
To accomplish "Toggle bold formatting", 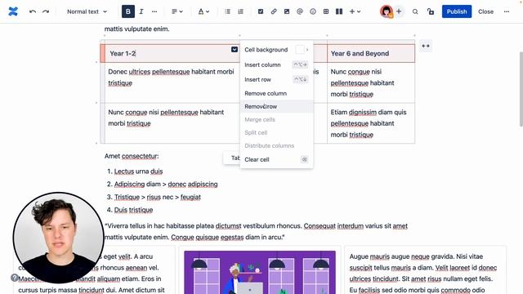I will (128, 11).
